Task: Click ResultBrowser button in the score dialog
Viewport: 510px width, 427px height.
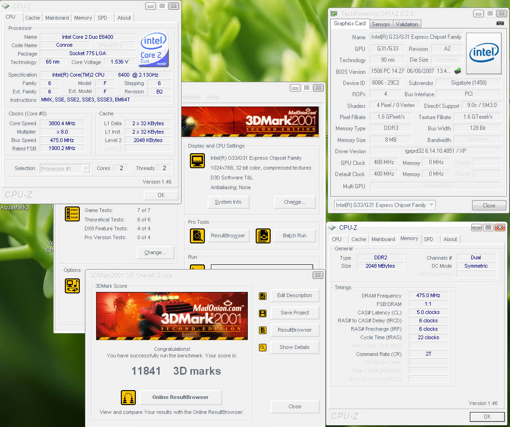Action: tap(295, 330)
